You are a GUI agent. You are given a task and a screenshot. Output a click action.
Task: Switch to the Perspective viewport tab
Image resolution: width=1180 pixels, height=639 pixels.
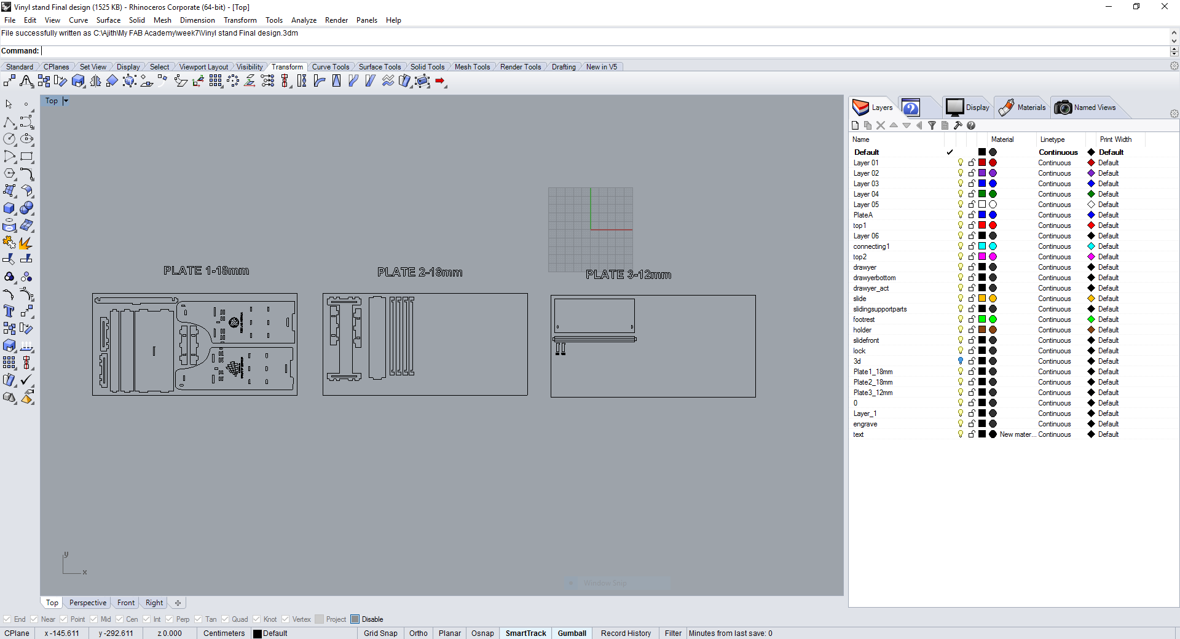(87, 603)
